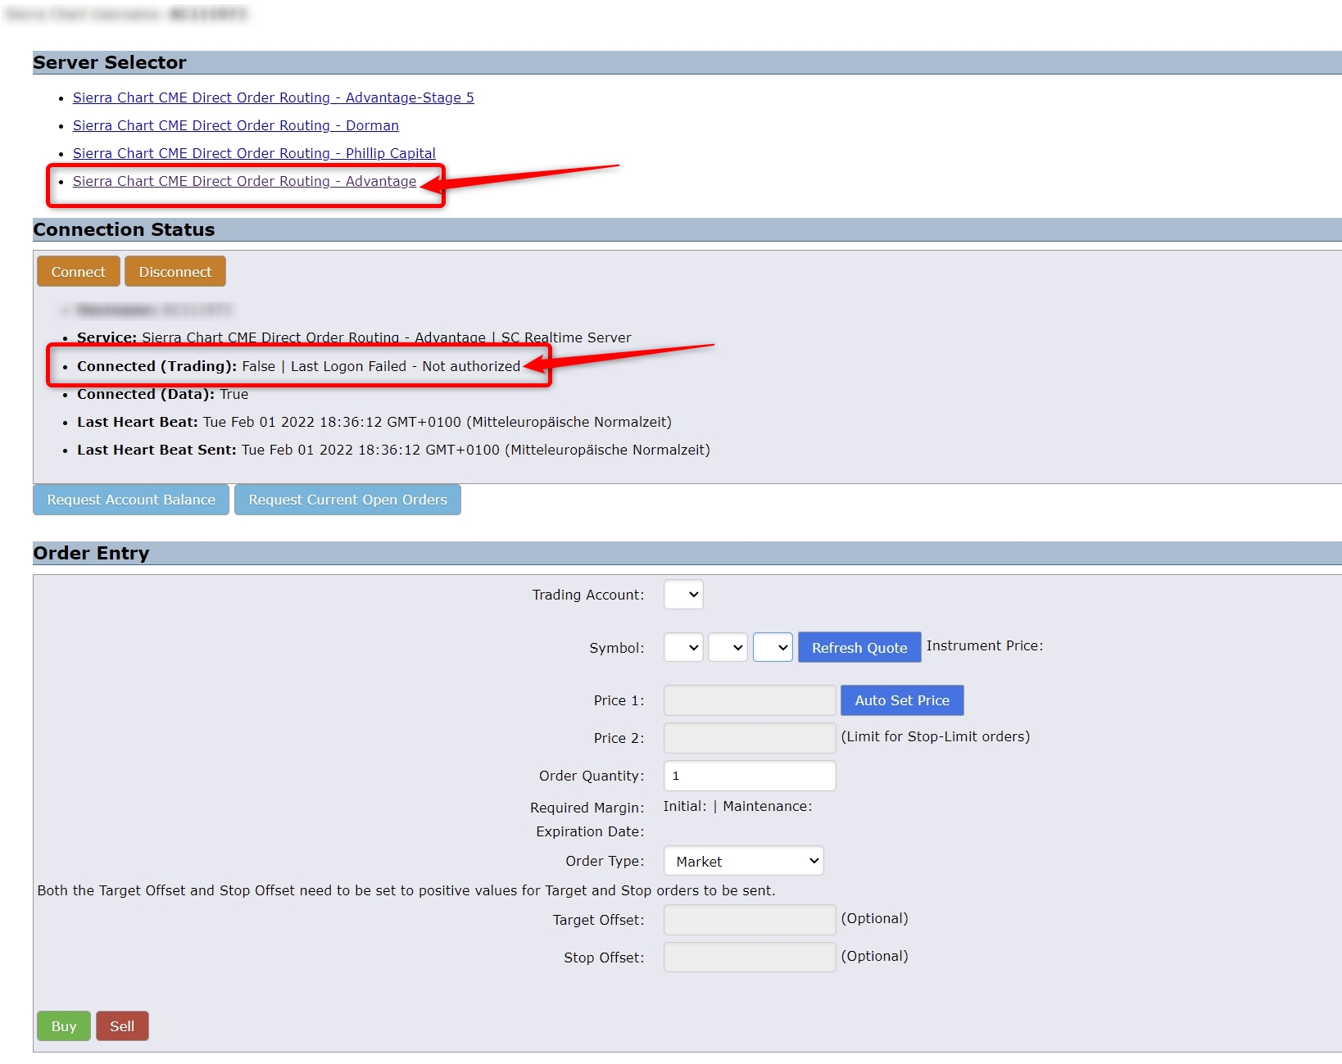Click the green Buy button

click(64, 1026)
